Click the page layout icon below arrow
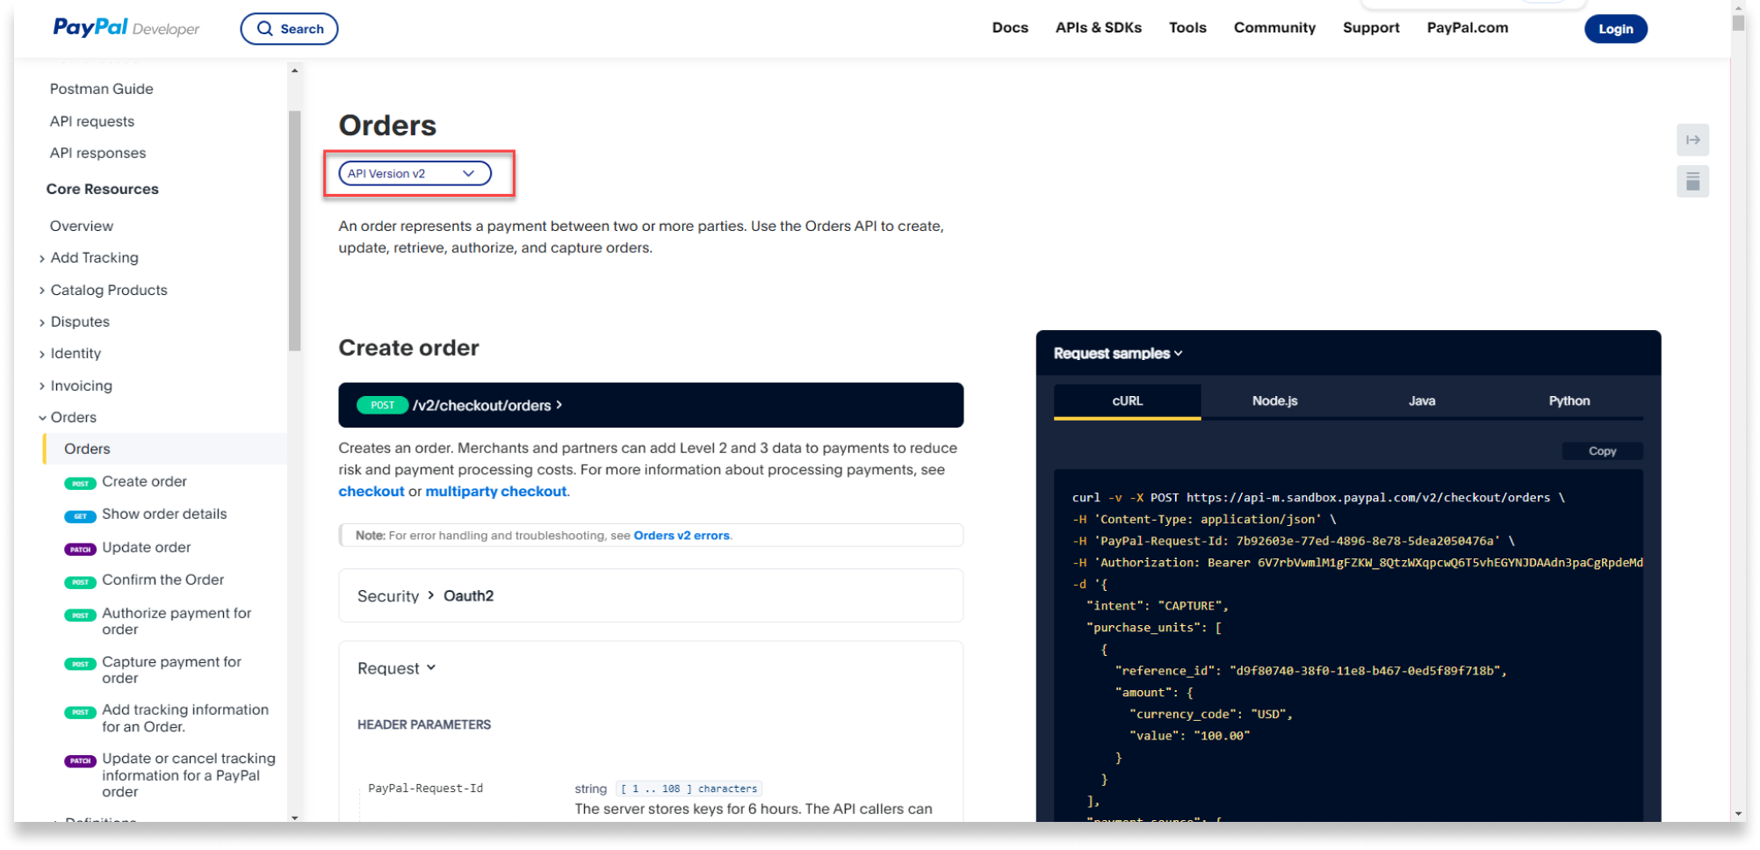This screenshot has height=850, width=1760. [x=1692, y=182]
